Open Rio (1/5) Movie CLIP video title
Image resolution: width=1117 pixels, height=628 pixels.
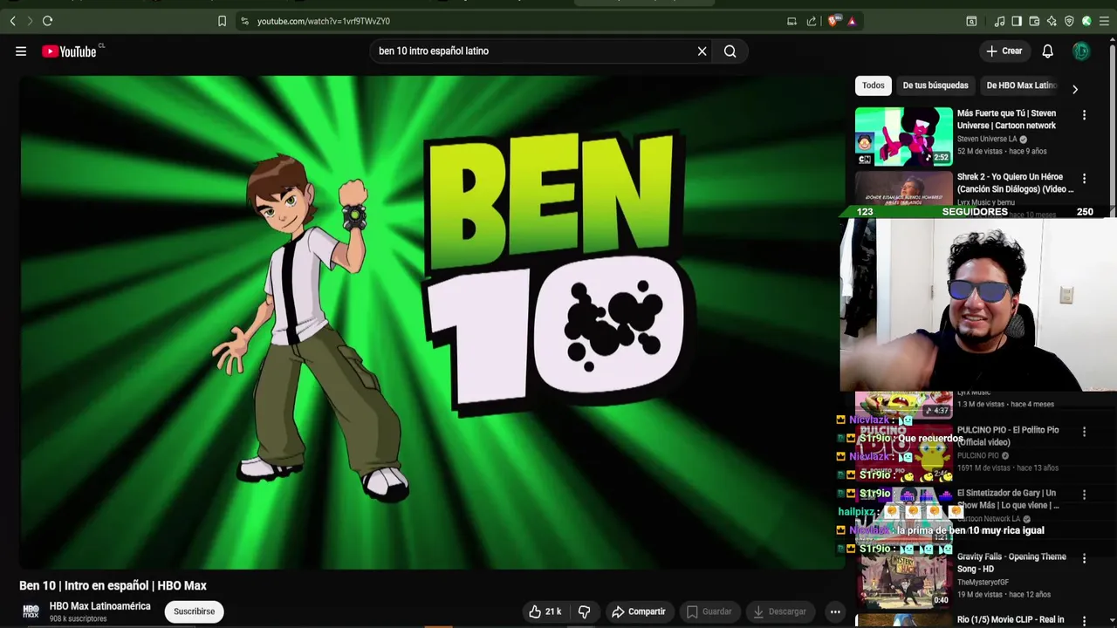(x=1011, y=619)
